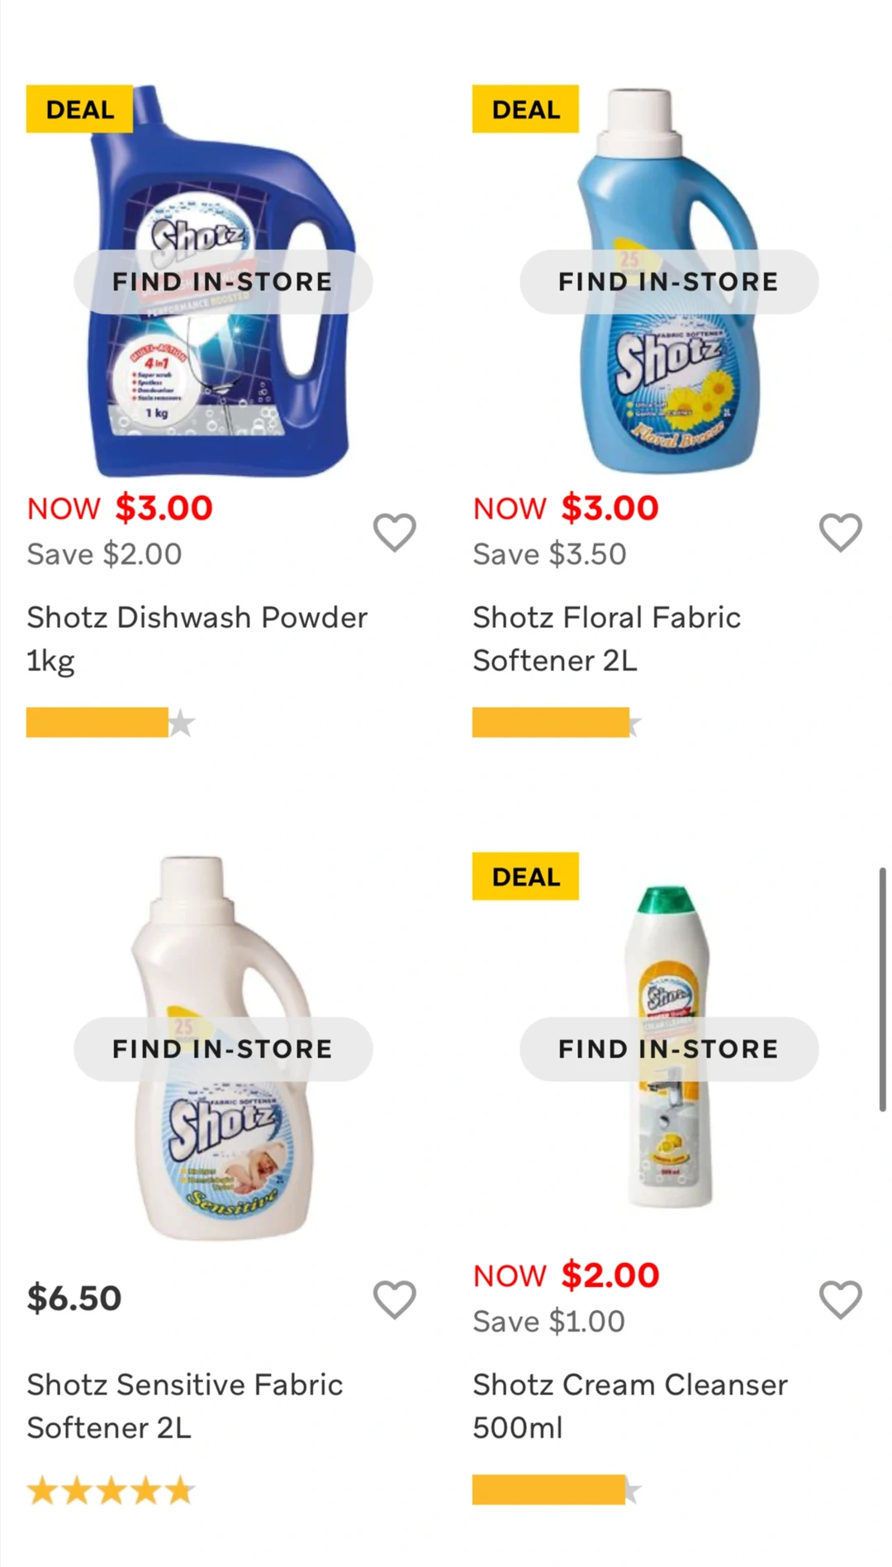Open Shotz Floral Fabric Softener 2L title
Viewport: 892px width, 1567px height.
(606, 639)
